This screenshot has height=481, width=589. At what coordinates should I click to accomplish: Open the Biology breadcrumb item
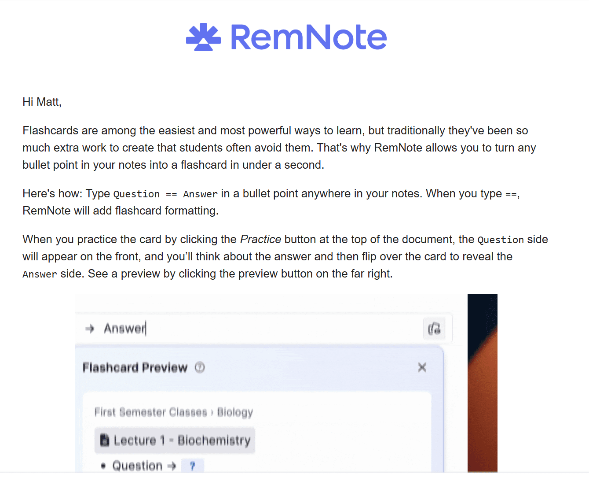[x=235, y=412]
